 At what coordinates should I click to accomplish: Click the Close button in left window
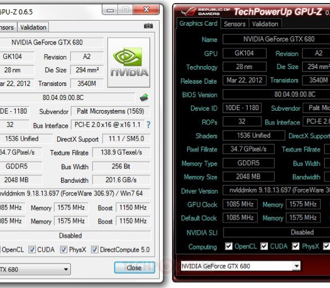click(135, 268)
